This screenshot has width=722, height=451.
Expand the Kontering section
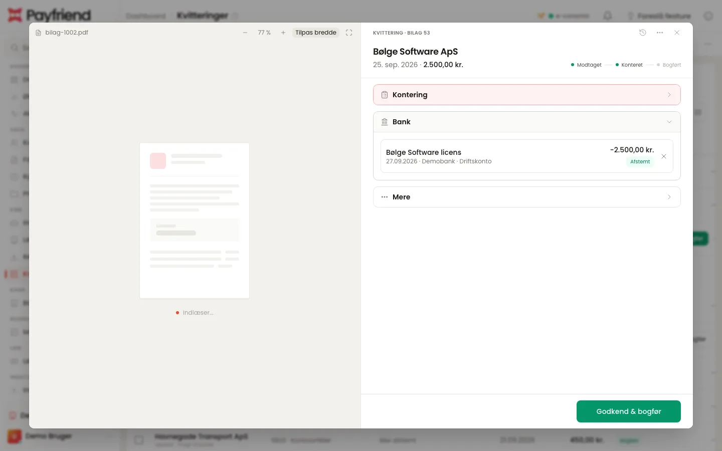pos(527,95)
